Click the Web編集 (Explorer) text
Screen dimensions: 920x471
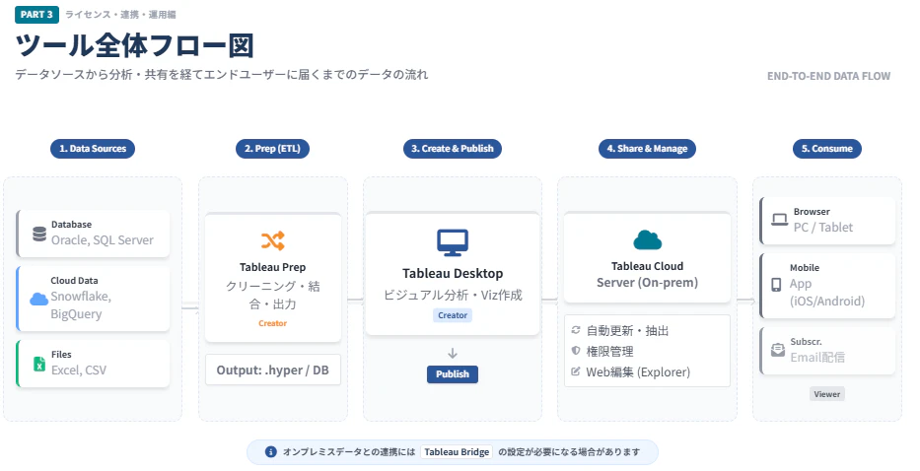(638, 371)
